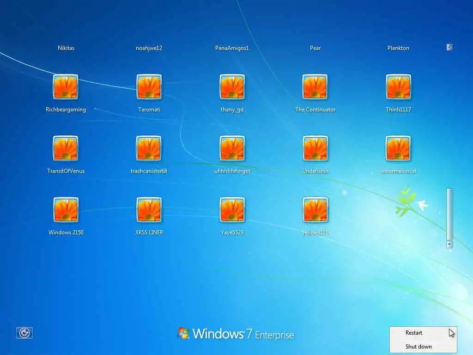Pick The Continuator user picture
The width and height of the screenshot is (473, 355).
315,87
